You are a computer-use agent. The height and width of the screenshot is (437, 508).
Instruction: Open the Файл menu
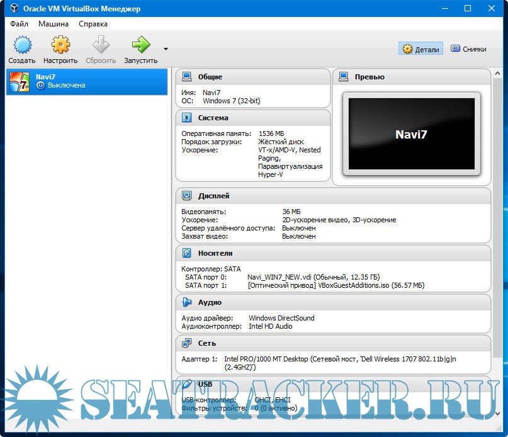(x=19, y=24)
